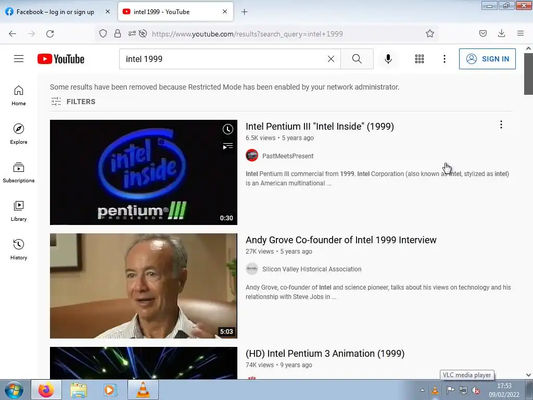
Task: Click Silicon Valley Historical Association avatar
Action: (252, 269)
